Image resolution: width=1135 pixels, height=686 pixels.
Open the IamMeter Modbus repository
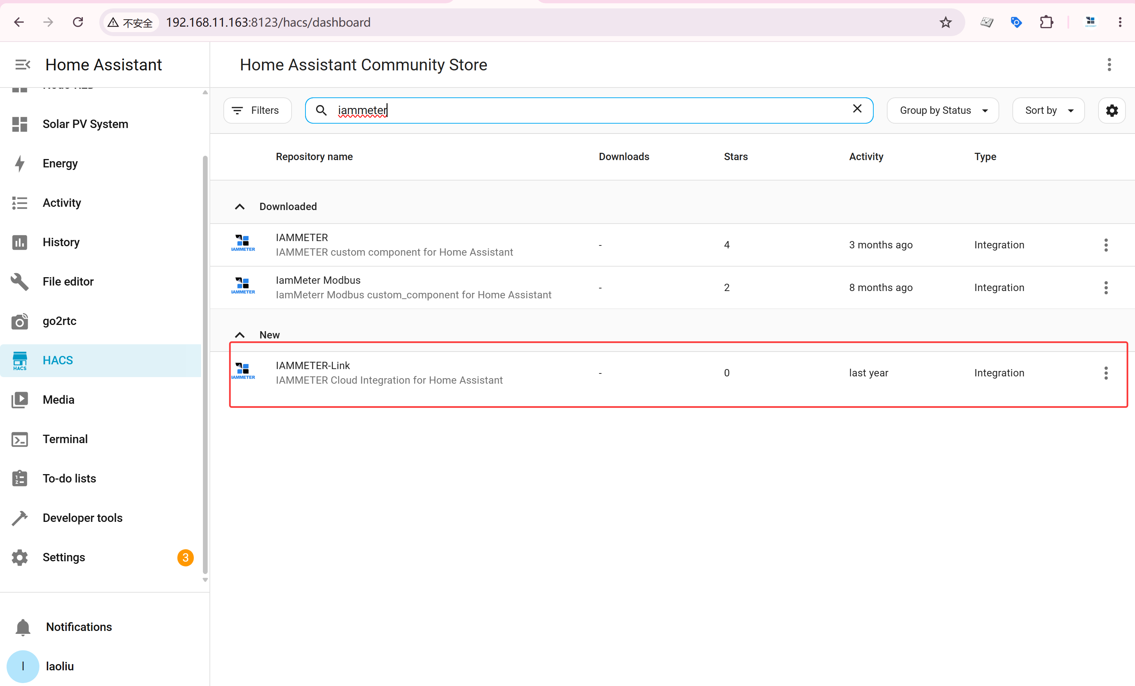point(672,287)
